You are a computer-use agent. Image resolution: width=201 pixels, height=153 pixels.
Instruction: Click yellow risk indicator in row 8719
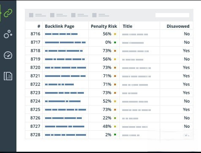coord(115,59)
